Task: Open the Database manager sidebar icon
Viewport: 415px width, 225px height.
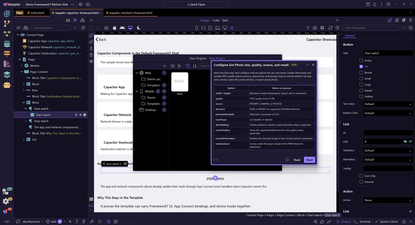Action: click(x=7, y=44)
